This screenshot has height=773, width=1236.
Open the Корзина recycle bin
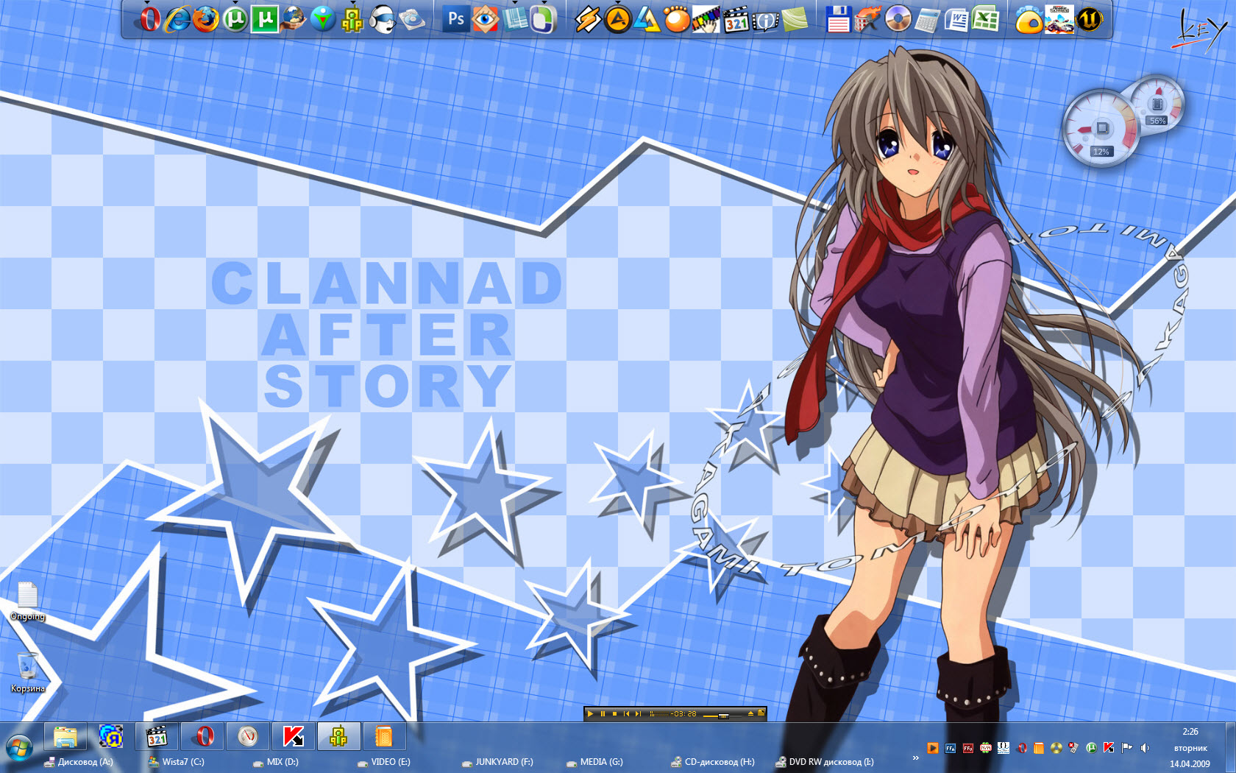tap(27, 672)
